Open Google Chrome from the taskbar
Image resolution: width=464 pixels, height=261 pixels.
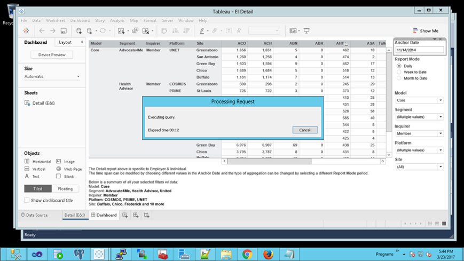coord(247,254)
